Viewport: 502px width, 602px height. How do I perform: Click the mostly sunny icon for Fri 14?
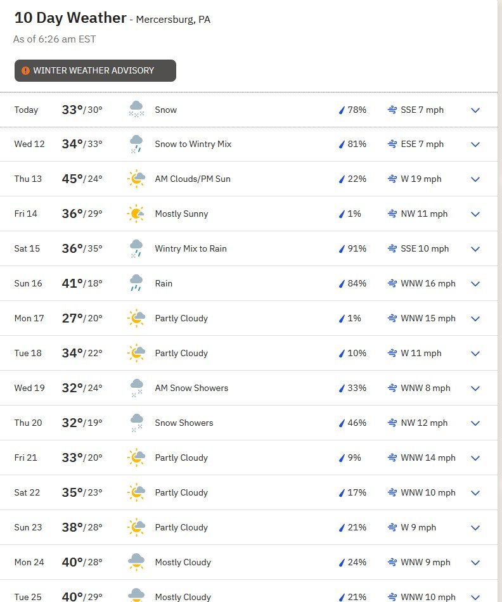(x=136, y=214)
